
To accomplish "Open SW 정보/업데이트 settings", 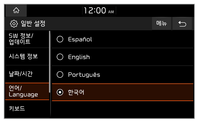I will pyautogui.click(x=27, y=39).
